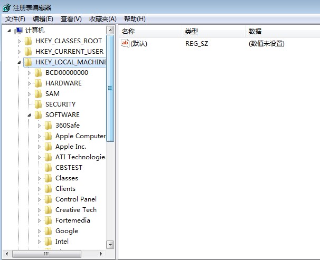Click the HARDWARE folder icon
This screenshot has width=320, height=260.
point(39,83)
